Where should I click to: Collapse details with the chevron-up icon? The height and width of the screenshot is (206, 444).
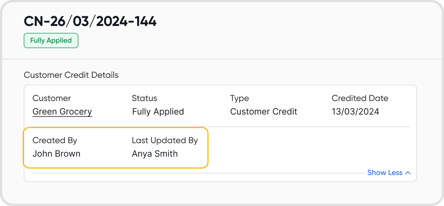point(408,173)
